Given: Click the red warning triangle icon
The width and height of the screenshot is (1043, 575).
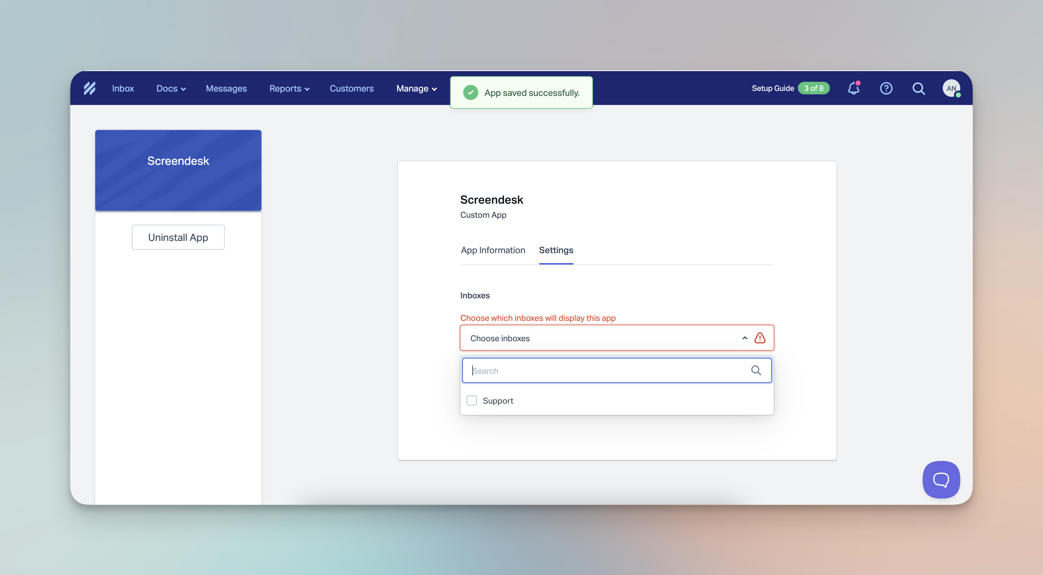Looking at the screenshot, I should pyautogui.click(x=760, y=338).
